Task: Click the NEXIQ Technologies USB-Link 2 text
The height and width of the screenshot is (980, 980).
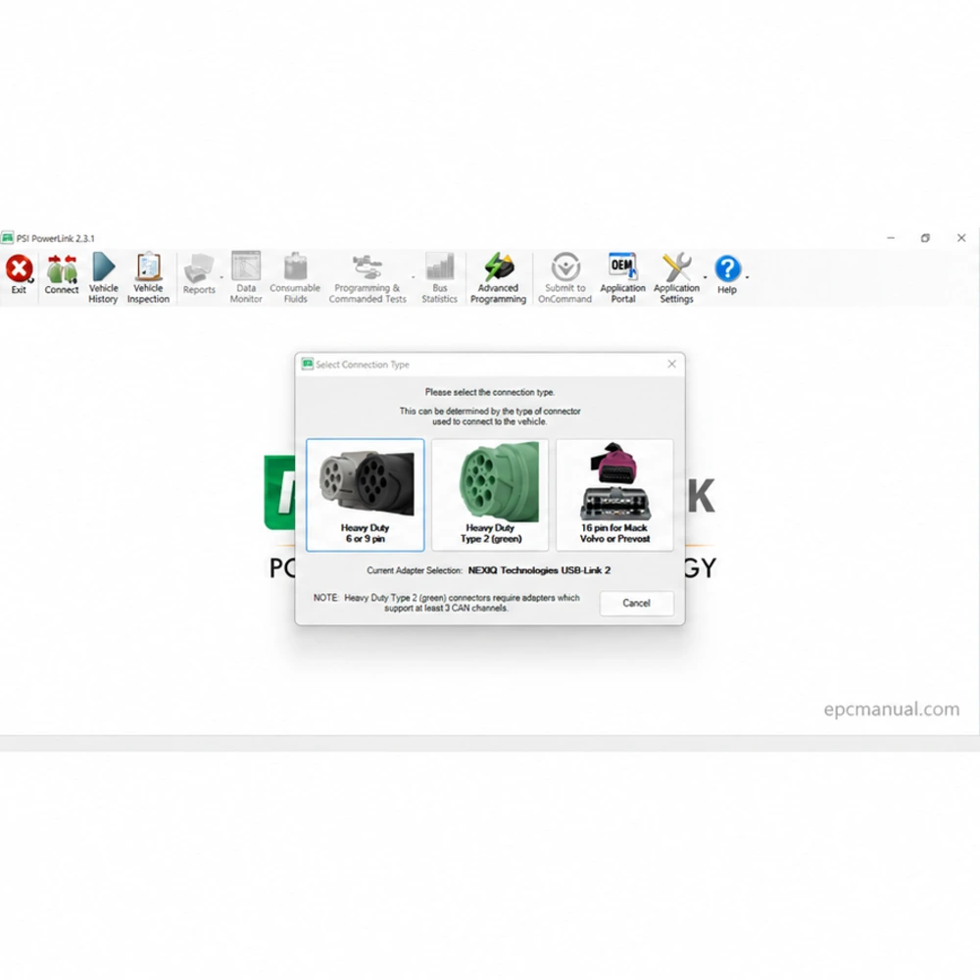Action: (x=539, y=570)
